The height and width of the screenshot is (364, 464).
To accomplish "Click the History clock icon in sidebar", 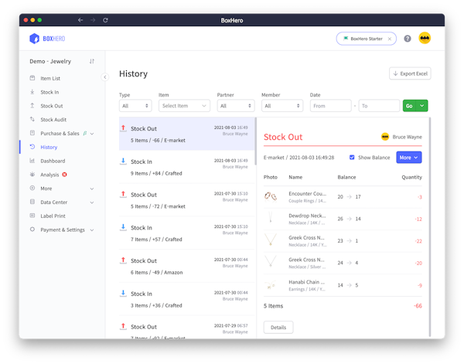I will point(32,147).
